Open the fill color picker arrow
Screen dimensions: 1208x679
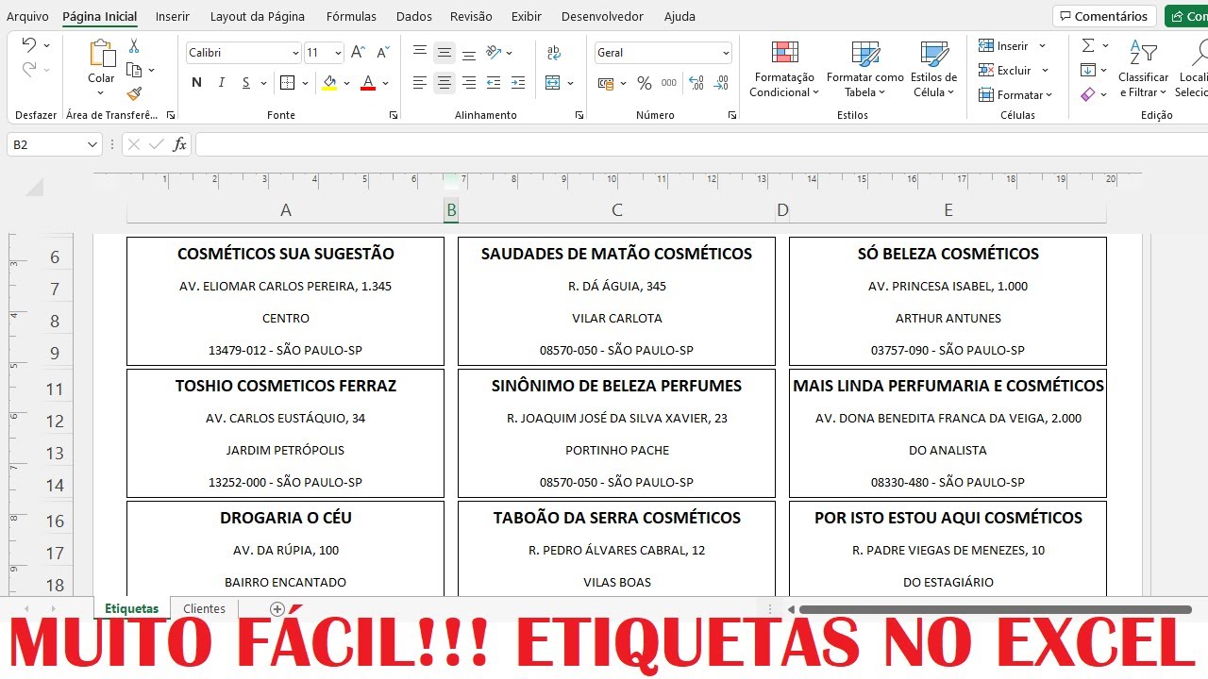pyautogui.click(x=346, y=83)
